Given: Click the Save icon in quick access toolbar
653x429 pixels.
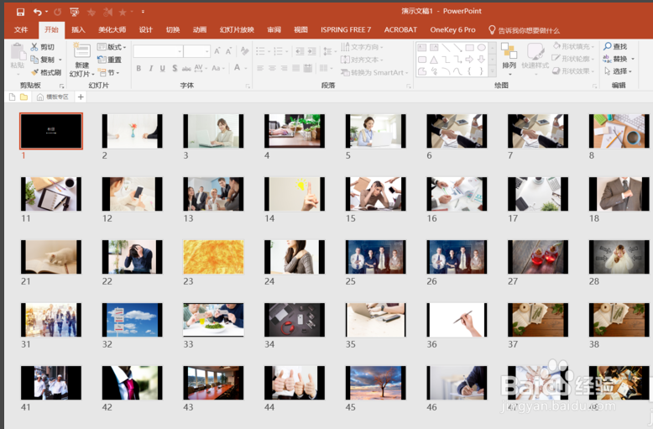Looking at the screenshot, I should click(20, 12).
